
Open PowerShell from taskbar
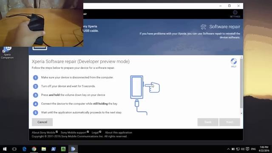coord(54,149)
